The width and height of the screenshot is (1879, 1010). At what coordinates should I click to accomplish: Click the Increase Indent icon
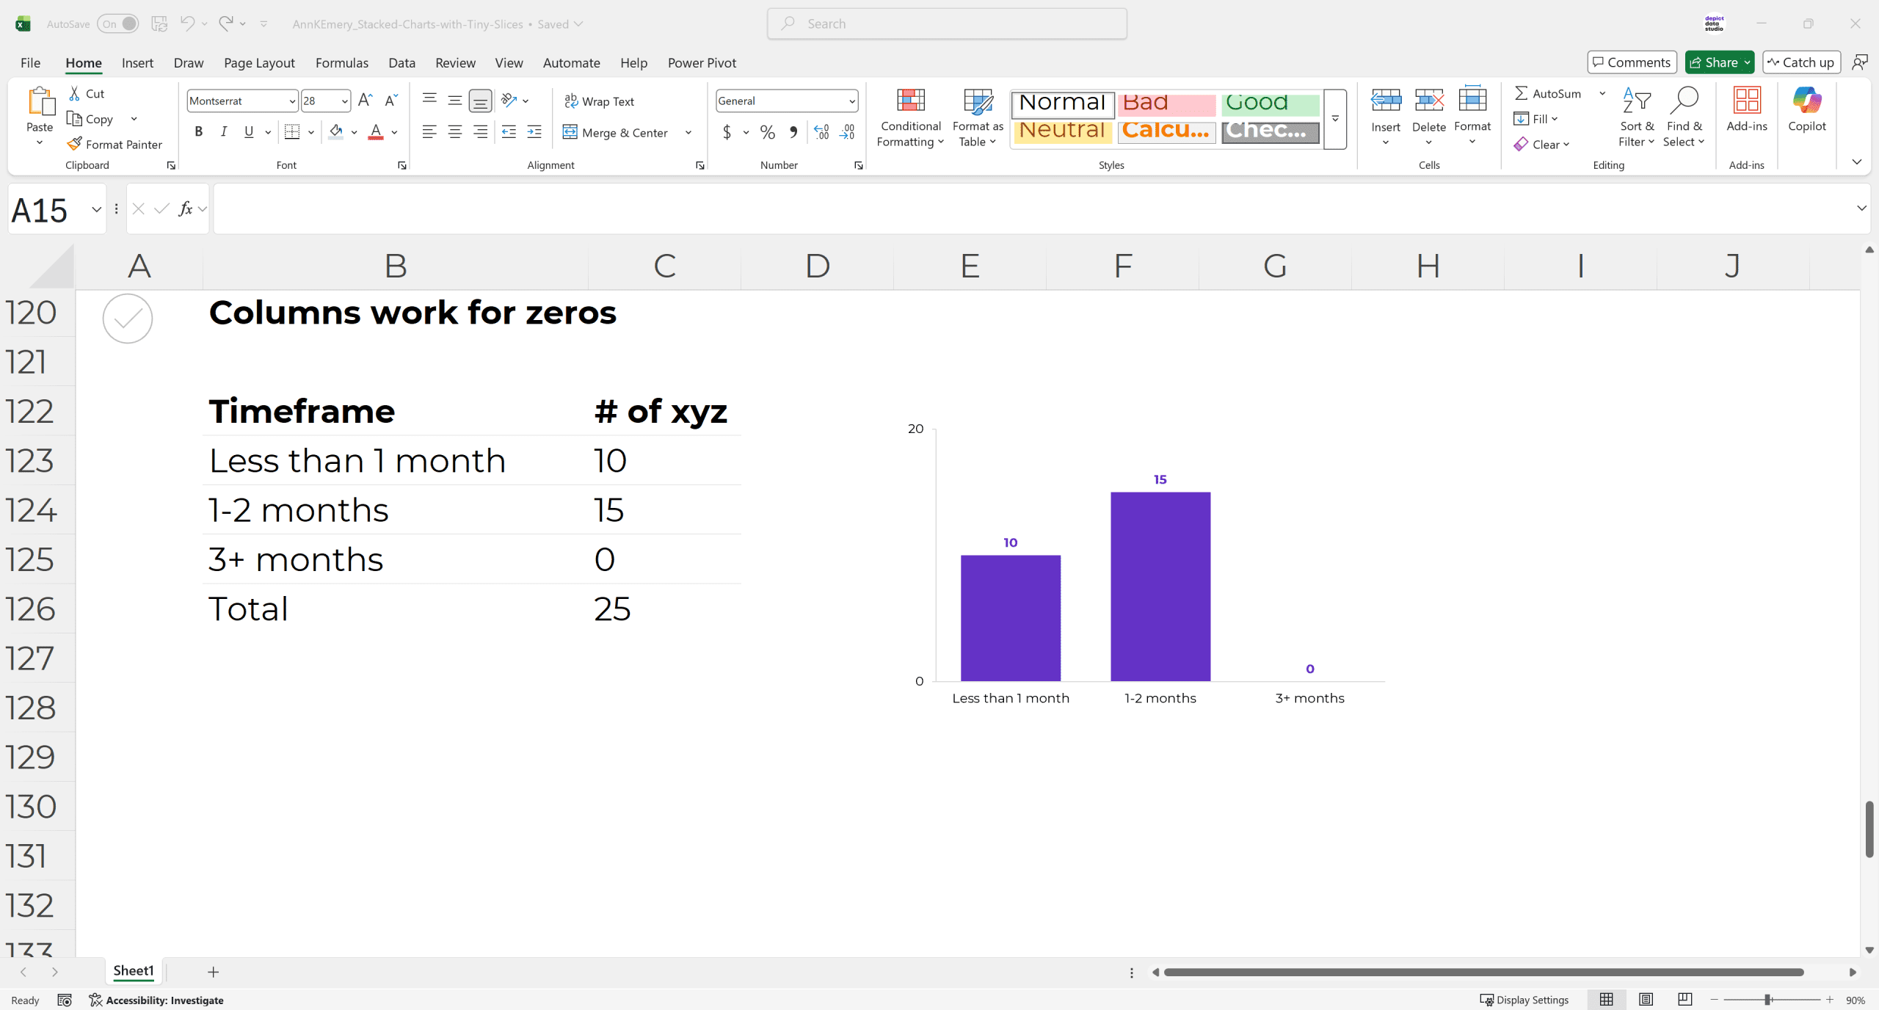534,133
